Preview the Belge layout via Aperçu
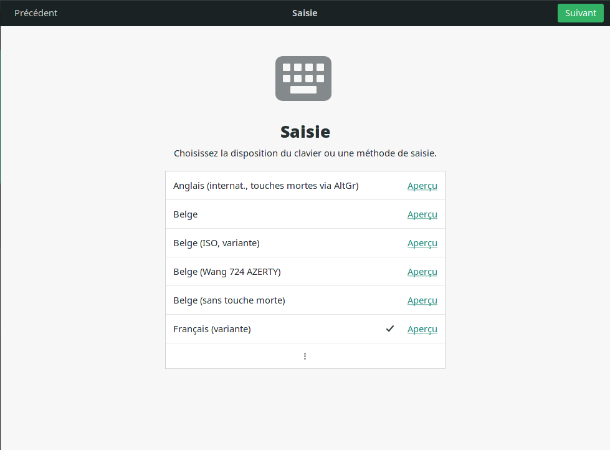610x450 pixels. pyautogui.click(x=422, y=214)
